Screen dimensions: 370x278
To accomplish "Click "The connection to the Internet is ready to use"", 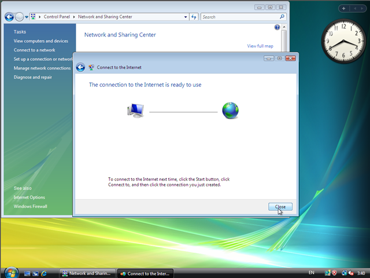I will [145, 85].
